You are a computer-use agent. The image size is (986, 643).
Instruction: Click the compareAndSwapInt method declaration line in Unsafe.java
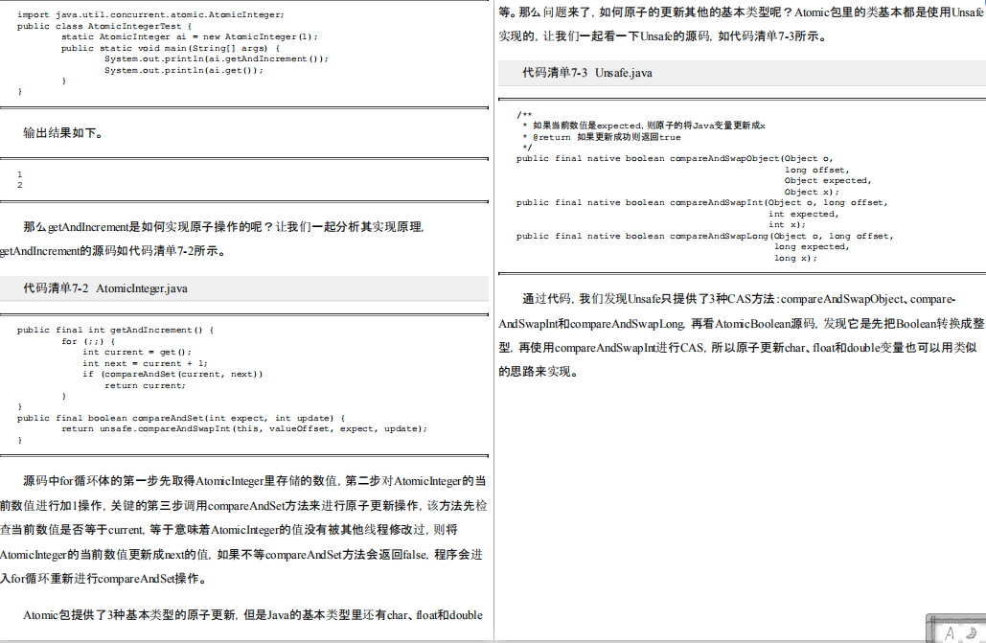tap(701, 202)
